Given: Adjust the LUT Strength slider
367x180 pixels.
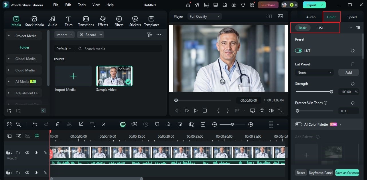Looking at the screenshot, I should pyautogui.click(x=314, y=92).
